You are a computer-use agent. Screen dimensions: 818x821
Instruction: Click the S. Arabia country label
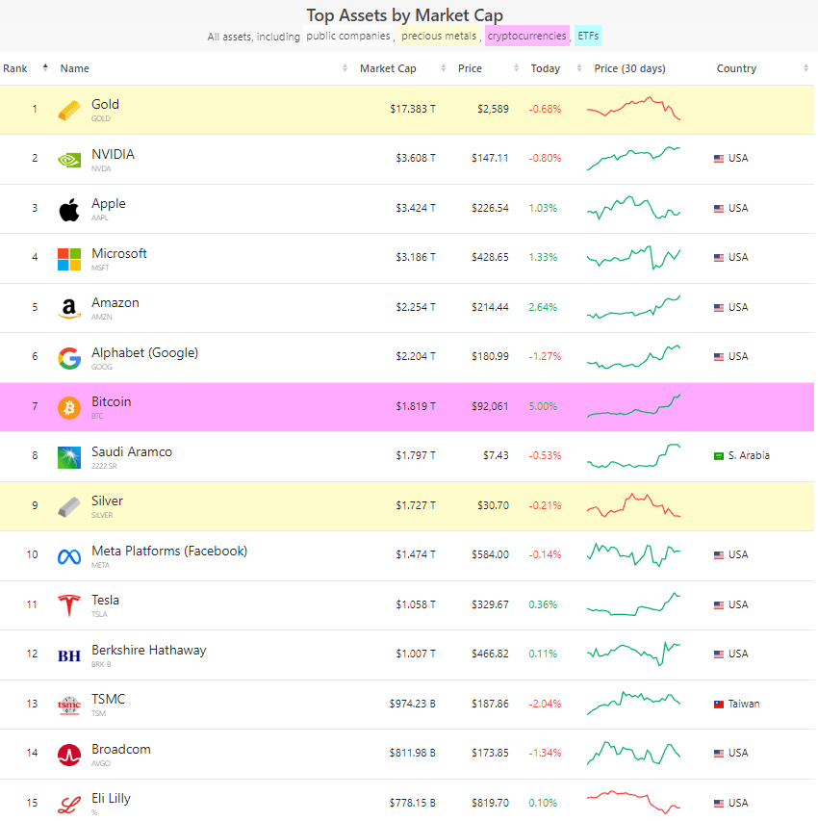tap(749, 455)
